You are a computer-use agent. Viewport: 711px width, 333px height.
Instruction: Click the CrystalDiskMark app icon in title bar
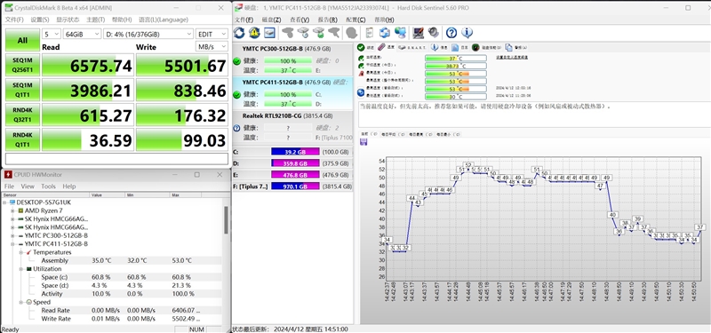9,8
